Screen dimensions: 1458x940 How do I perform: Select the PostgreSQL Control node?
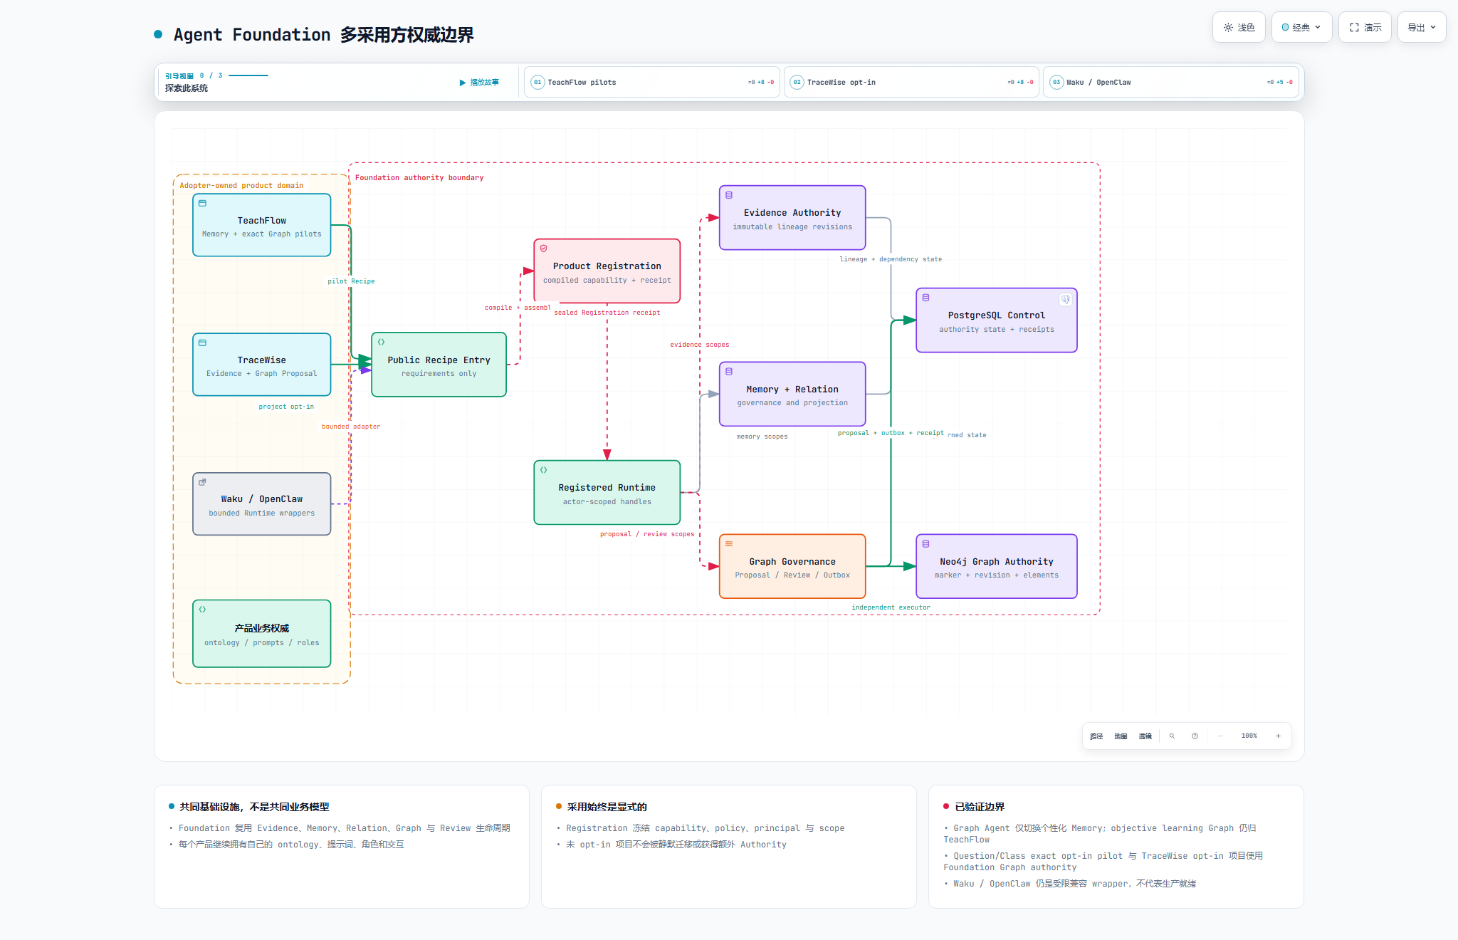point(997,320)
